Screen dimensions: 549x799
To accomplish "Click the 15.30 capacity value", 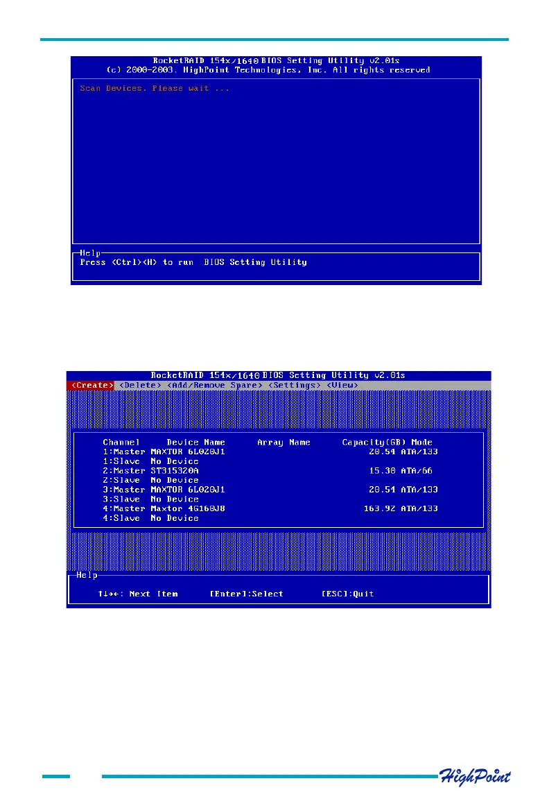I will [x=382, y=471].
